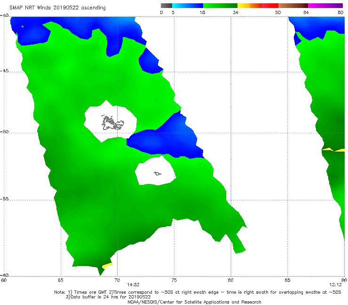Click longitude label '70' on bottom axis
Screen dimensions: 348x305
point(117,280)
